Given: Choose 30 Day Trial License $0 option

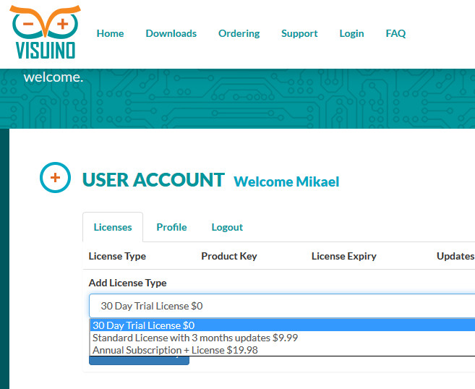Looking at the screenshot, I should 283,325.
